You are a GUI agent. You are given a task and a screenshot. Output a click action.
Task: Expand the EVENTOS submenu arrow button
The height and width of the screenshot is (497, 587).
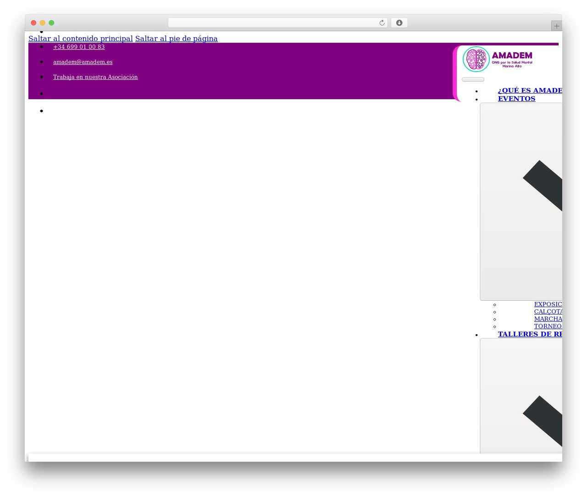[x=521, y=202]
